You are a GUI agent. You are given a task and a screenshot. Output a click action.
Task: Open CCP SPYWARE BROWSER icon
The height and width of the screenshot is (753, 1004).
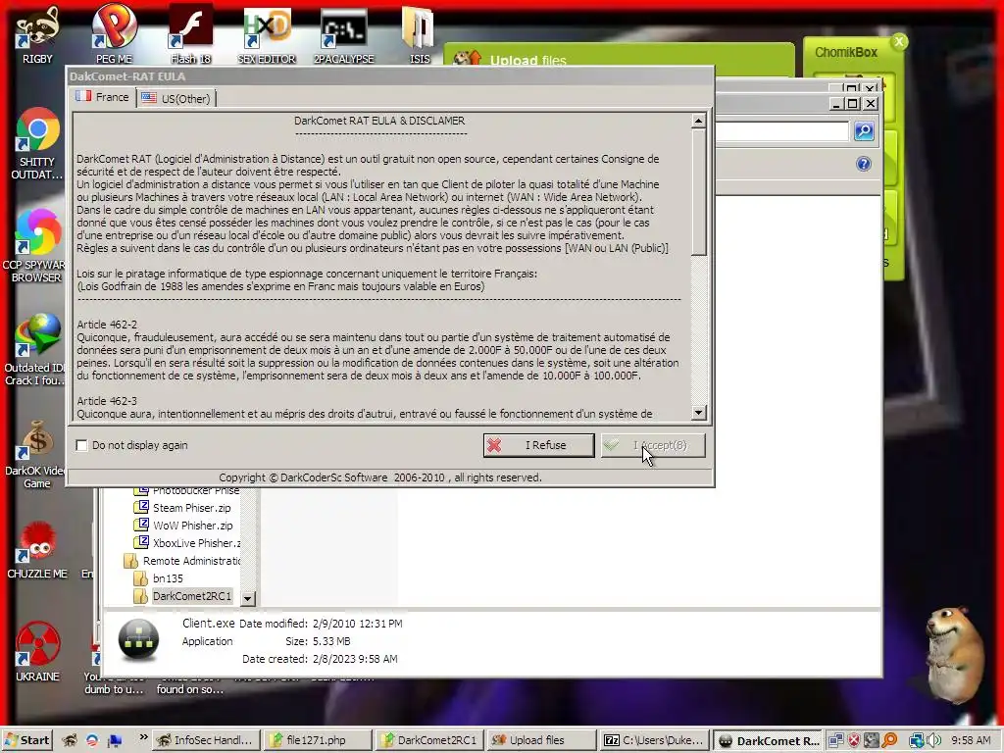[36, 246]
